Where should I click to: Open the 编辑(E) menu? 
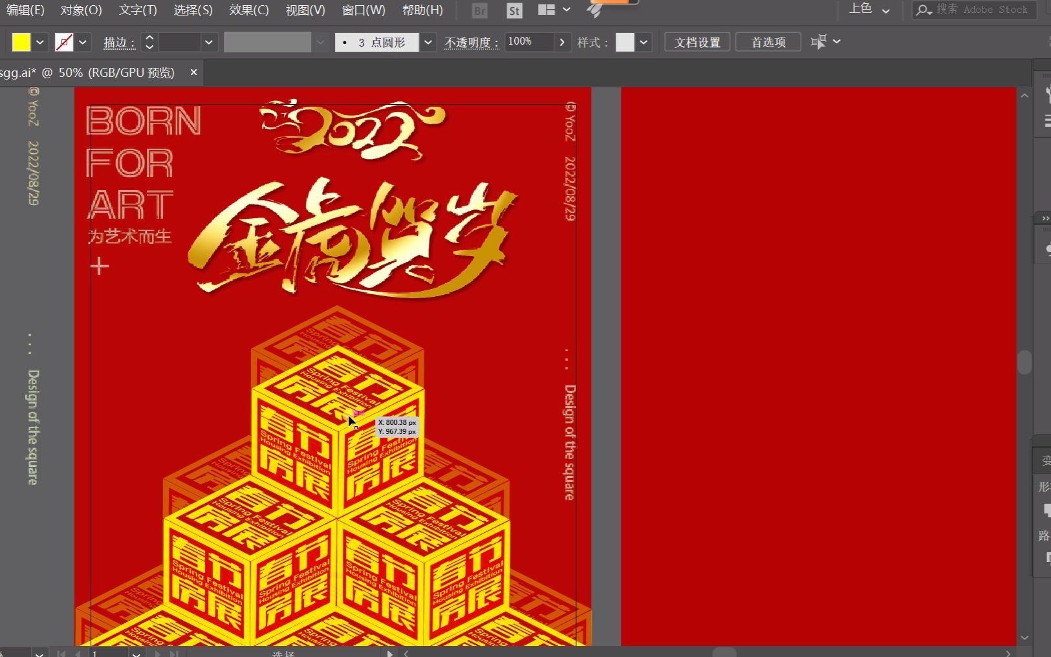tap(25, 10)
